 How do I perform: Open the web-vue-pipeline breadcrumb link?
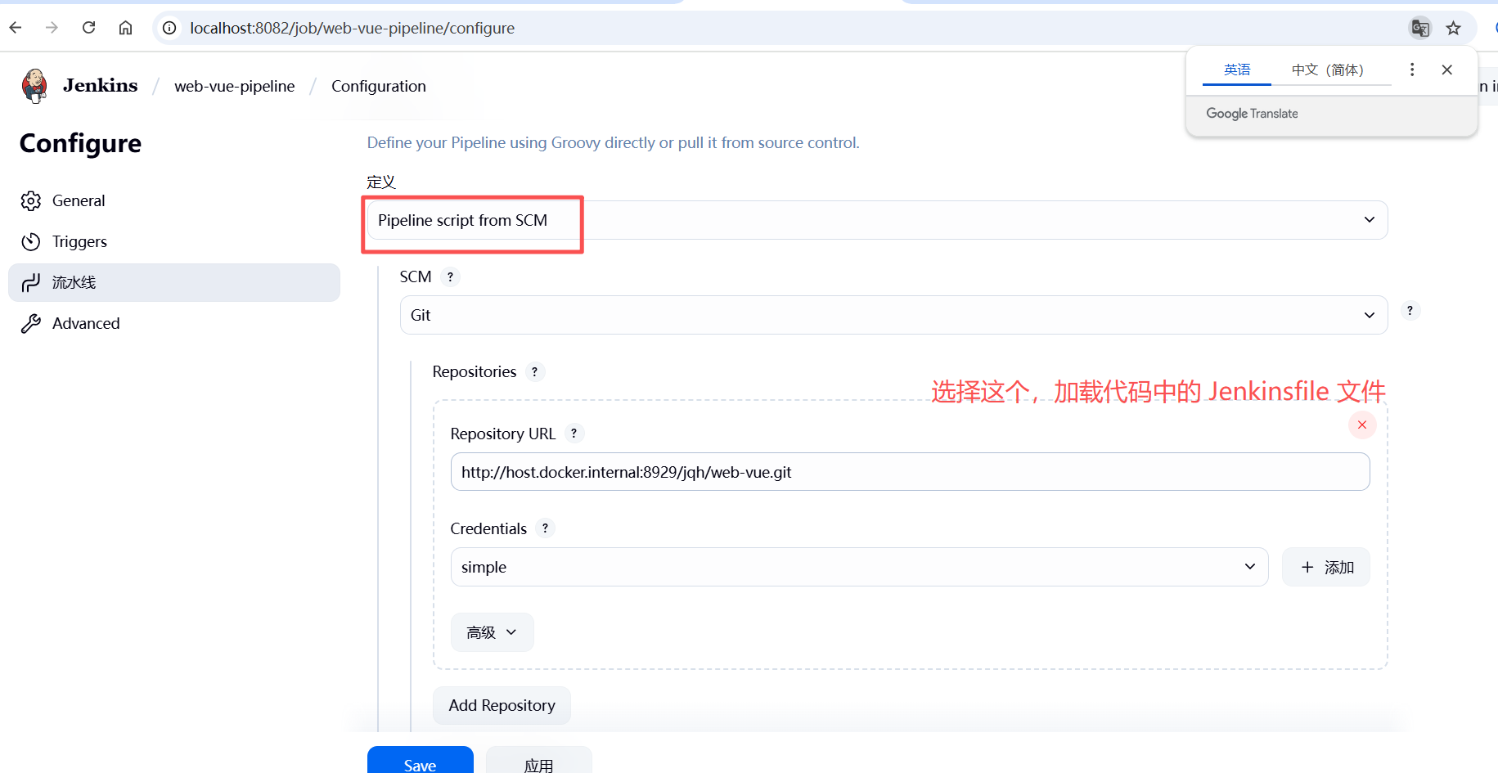coord(235,86)
